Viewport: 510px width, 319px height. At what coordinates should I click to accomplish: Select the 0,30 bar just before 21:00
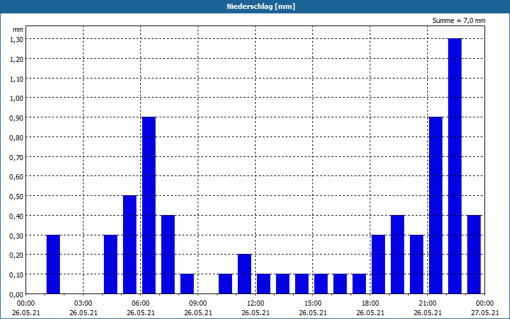pyautogui.click(x=417, y=264)
